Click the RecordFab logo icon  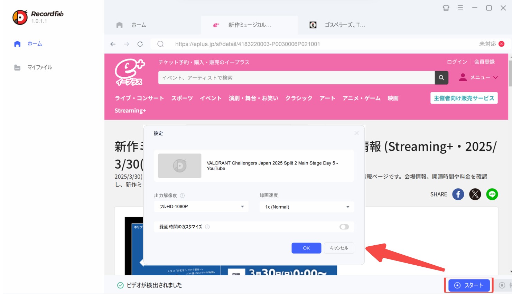(x=20, y=17)
